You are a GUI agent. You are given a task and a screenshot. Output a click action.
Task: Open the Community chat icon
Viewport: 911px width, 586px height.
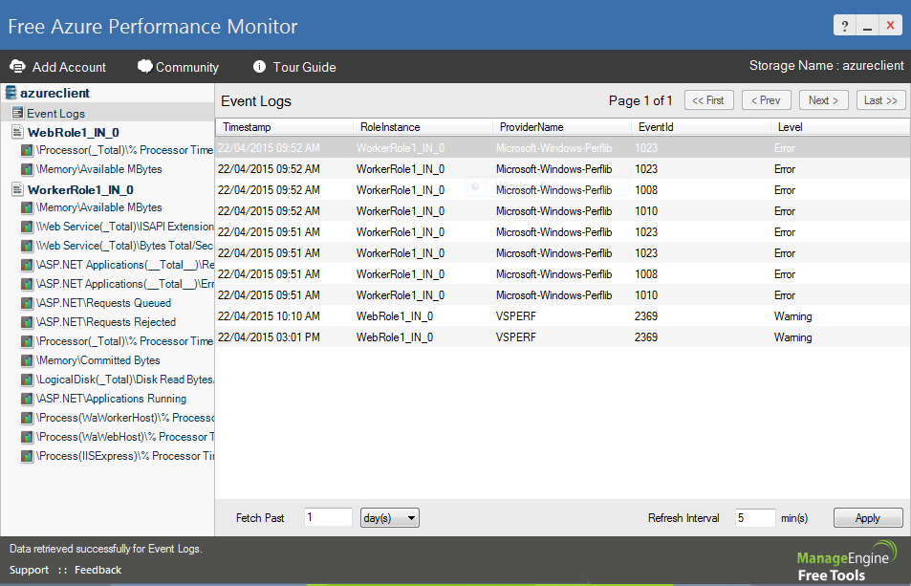click(144, 67)
